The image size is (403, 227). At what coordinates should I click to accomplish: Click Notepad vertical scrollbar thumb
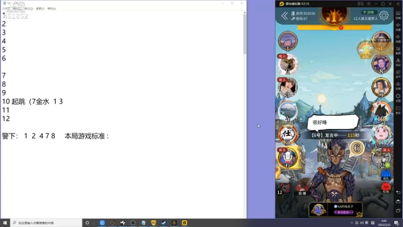pyautogui.click(x=244, y=34)
